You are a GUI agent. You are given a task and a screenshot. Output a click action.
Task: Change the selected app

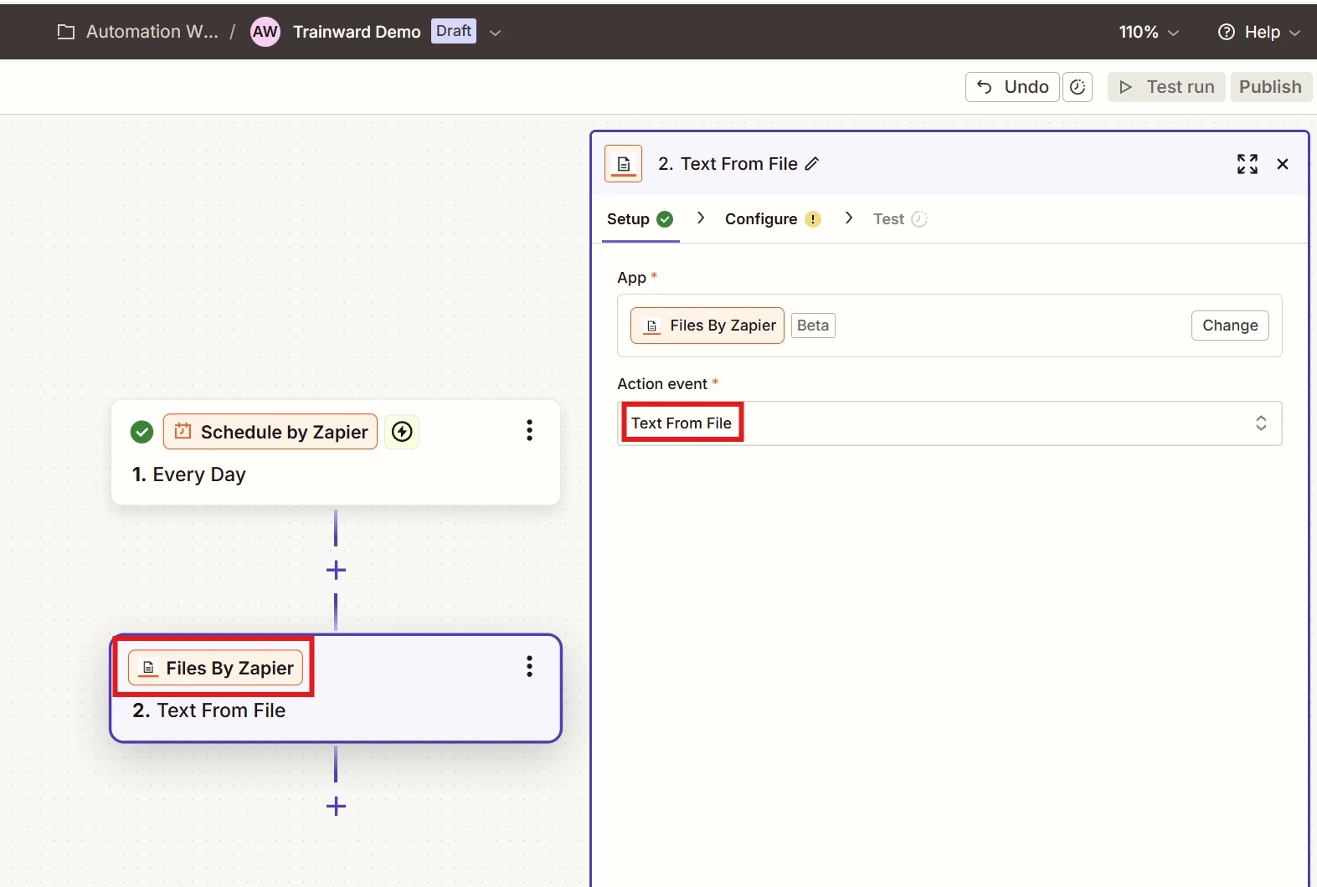[x=1230, y=326]
